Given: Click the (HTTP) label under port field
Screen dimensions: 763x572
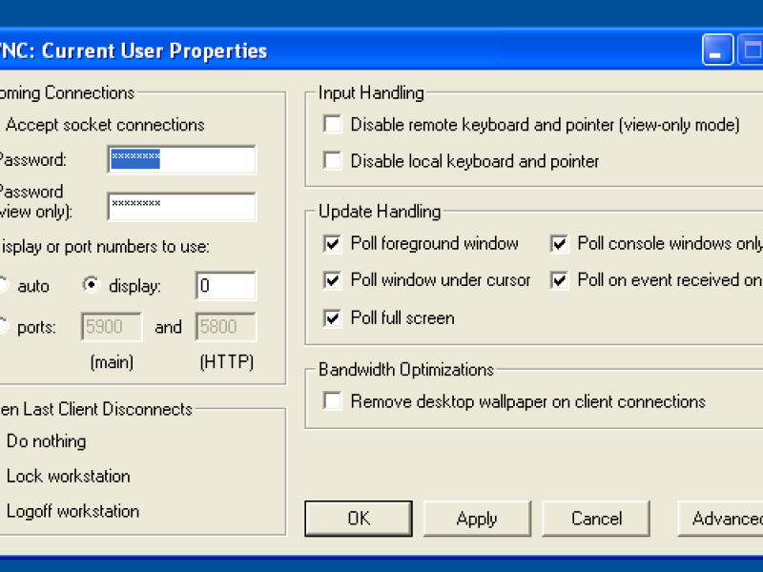Looking at the screenshot, I should (227, 362).
